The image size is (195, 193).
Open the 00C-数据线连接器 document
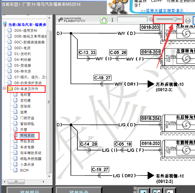click(29, 42)
